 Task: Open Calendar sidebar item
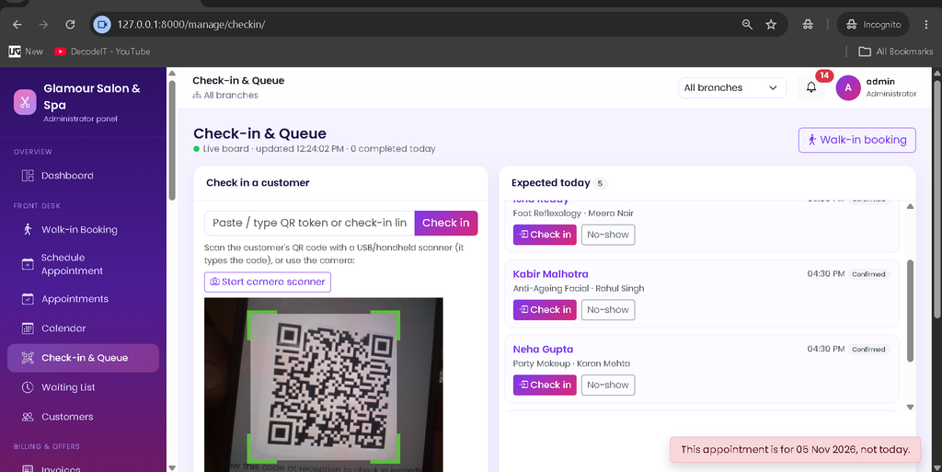83,328
